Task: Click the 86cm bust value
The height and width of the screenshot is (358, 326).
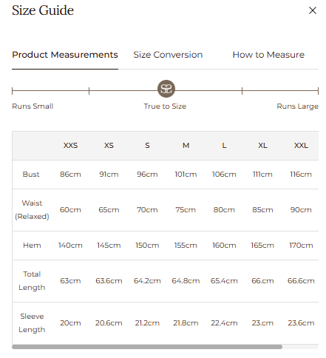Action: [x=70, y=175]
